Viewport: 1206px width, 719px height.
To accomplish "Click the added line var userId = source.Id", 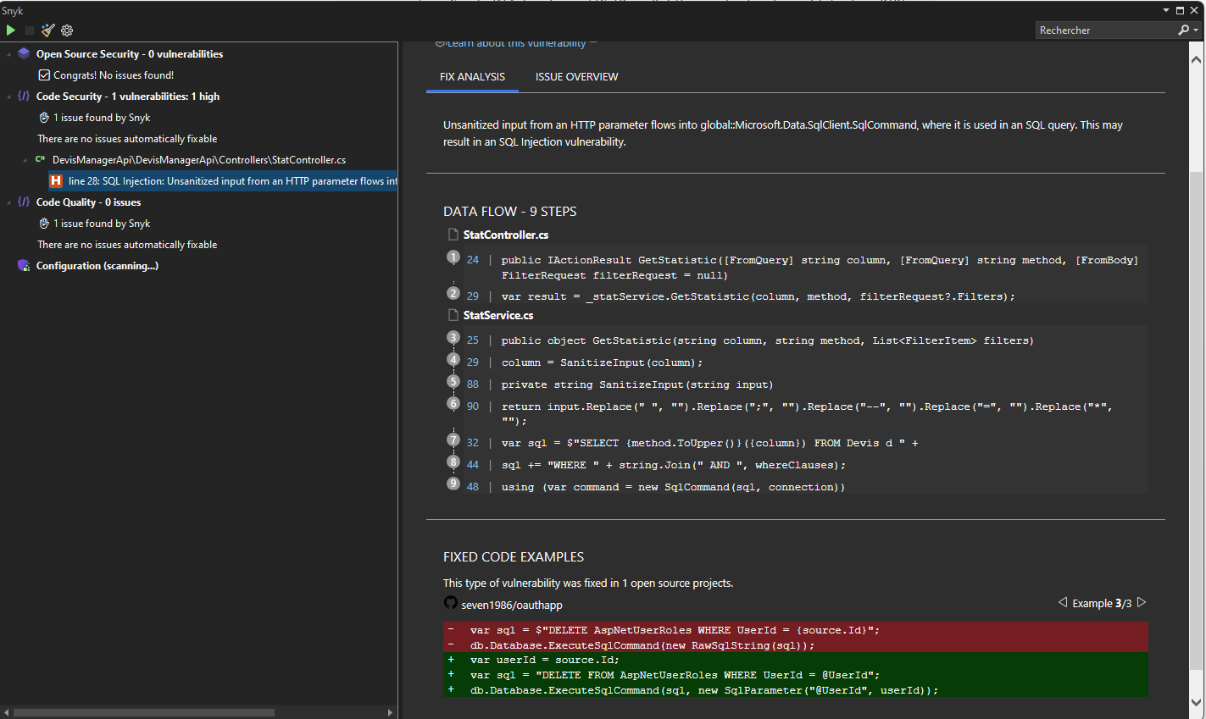I will click(796, 660).
